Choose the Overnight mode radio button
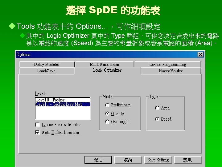This screenshot has width=222, height=167. coord(107,122)
